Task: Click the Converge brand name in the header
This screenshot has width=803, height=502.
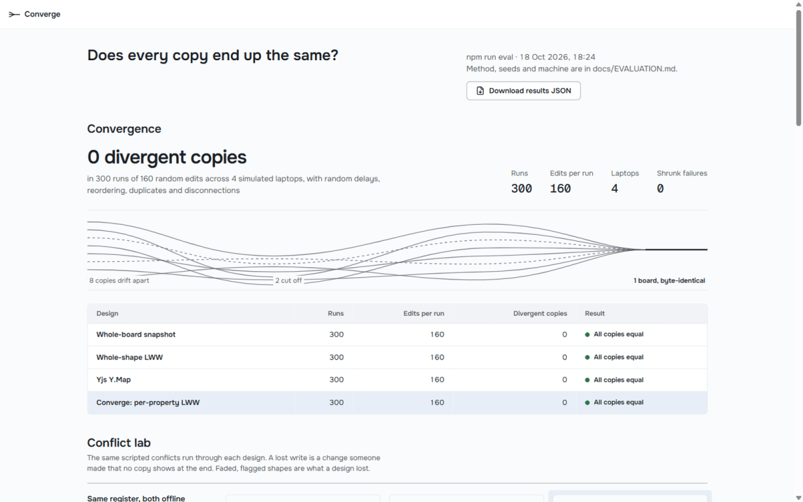Action: pyautogui.click(x=42, y=14)
